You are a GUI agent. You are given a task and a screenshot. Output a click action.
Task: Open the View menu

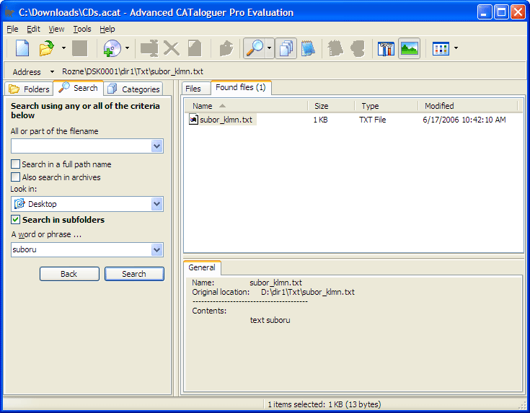click(x=56, y=29)
